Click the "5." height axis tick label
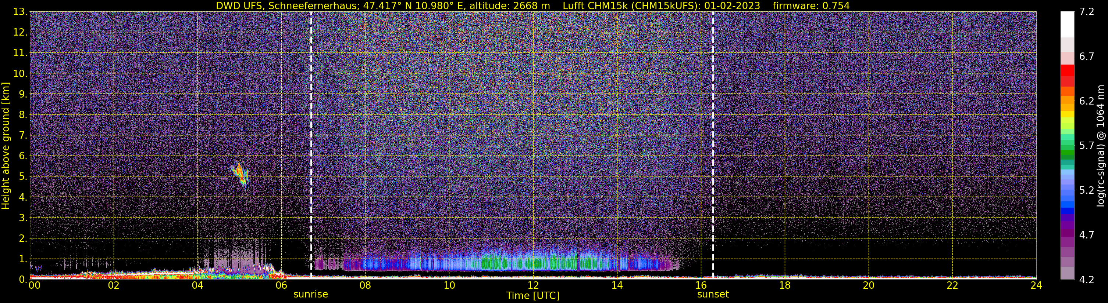 click(23, 176)
